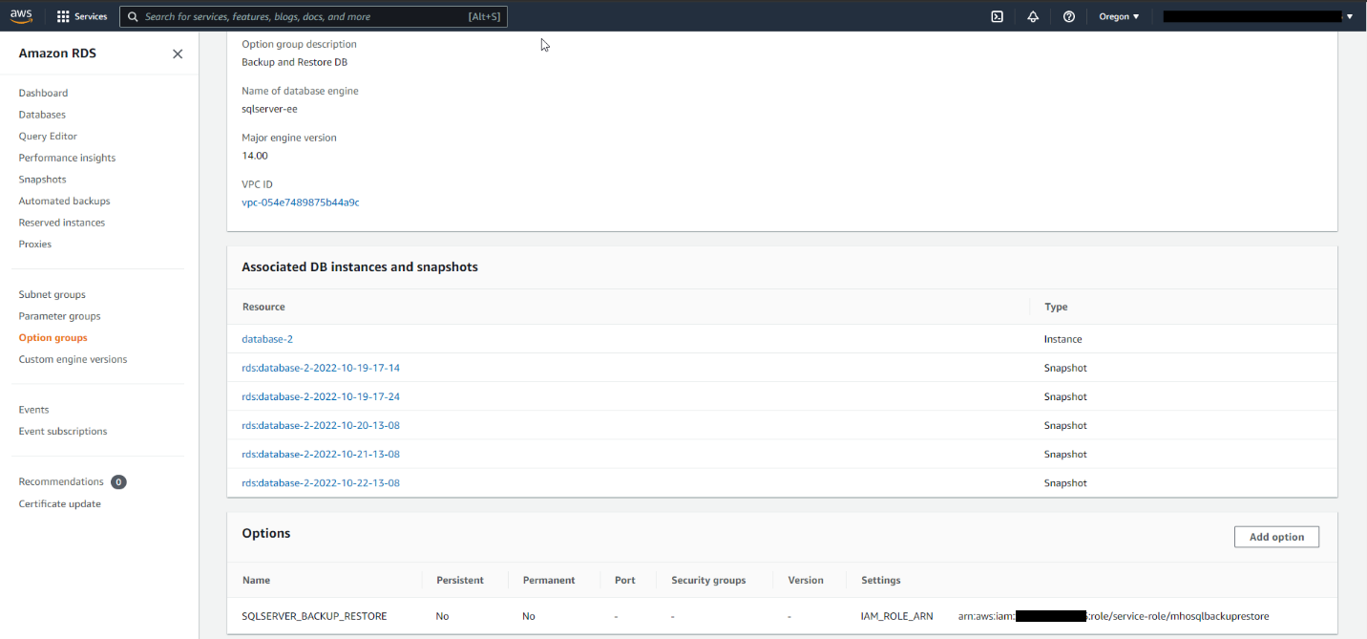This screenshot has width=1367, height=639.
Task: Click the Recommendations count badge
Action: pos(118,482)
